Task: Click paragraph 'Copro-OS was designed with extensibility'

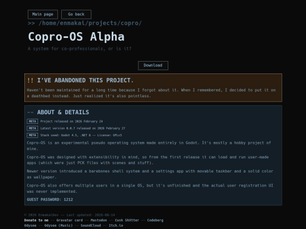Action: click(148, 160)
